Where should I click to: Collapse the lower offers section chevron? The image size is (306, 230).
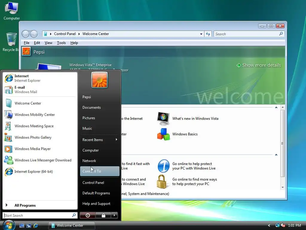click(x=276, y=155)
